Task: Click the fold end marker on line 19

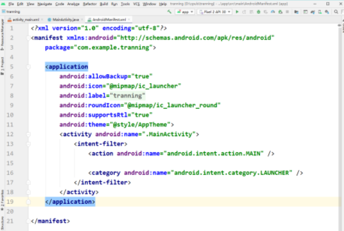Action: (28, 202)
